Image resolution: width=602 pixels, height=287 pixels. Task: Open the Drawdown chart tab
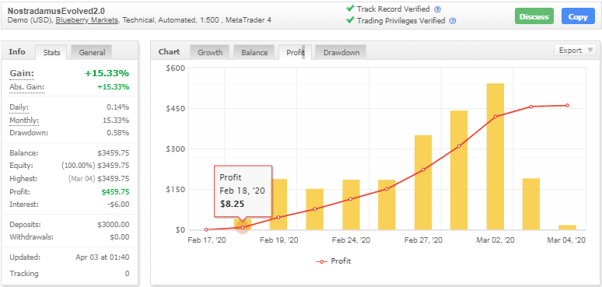tap(341, 53)
